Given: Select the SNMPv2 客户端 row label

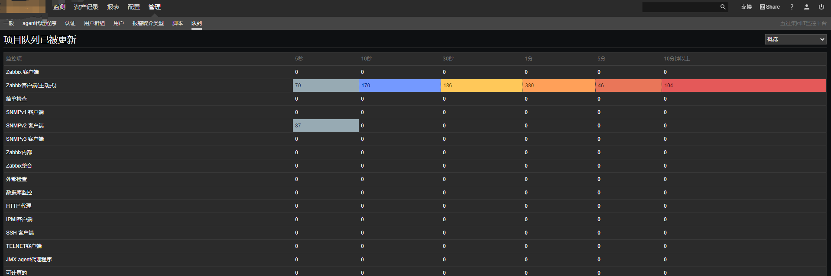Looking at the screenshot, I should coord(25,126).
